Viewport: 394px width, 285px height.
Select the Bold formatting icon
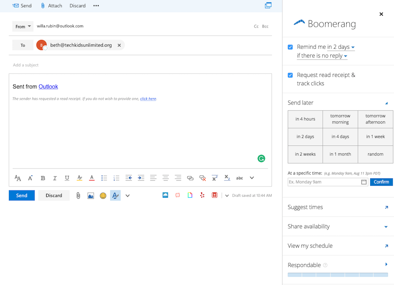click(43, 178)
